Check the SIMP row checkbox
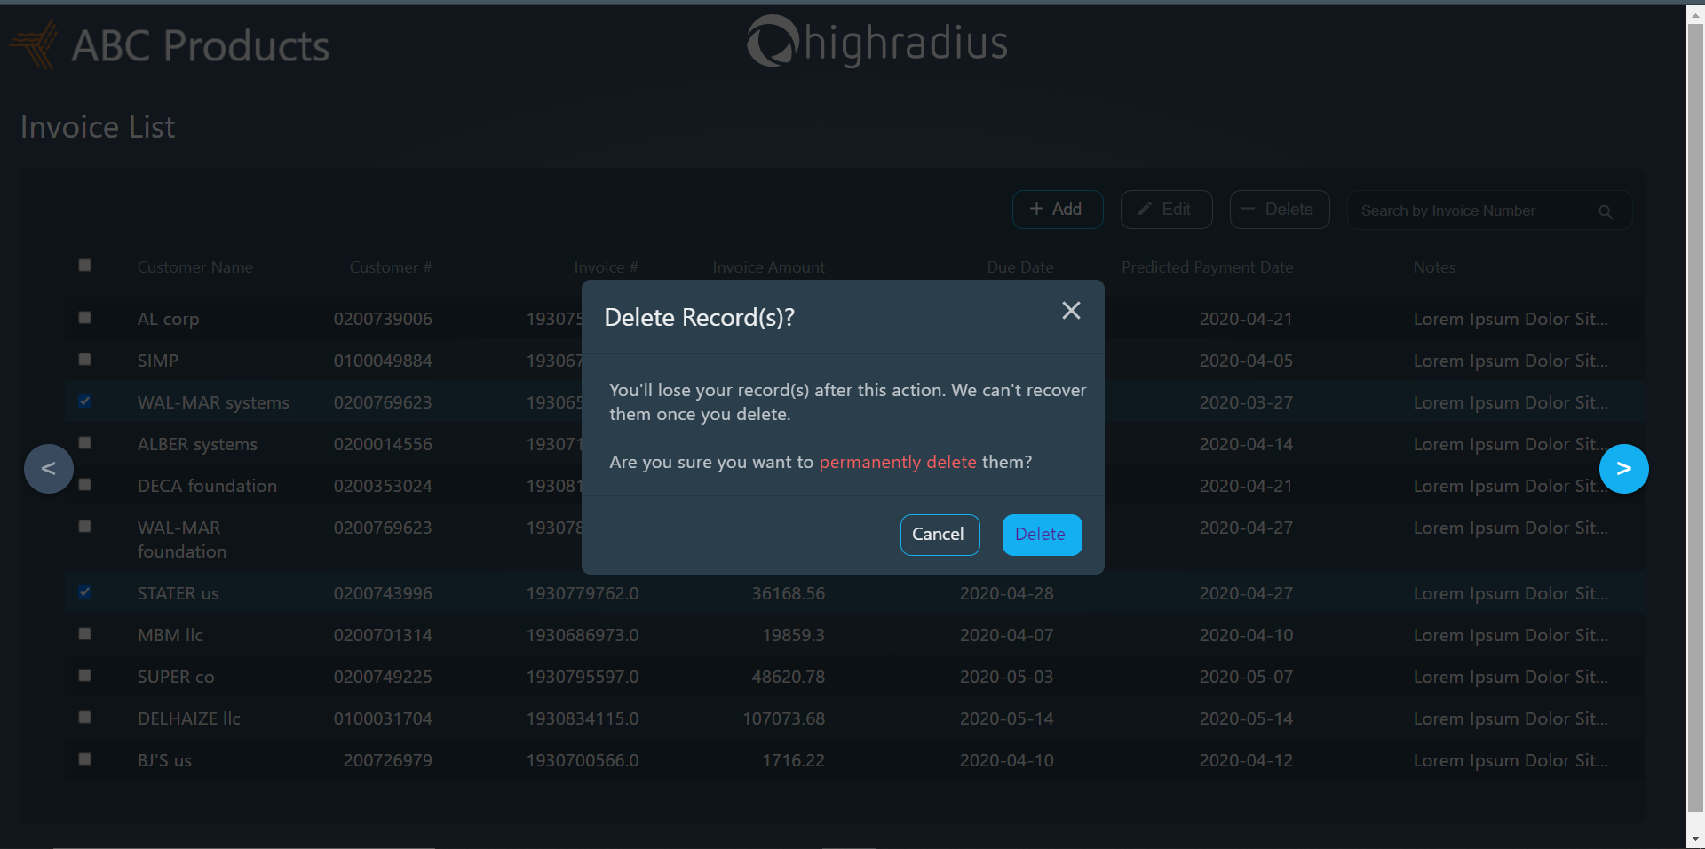Viewport: 1705px width, 849px height. tap(84, 359)
